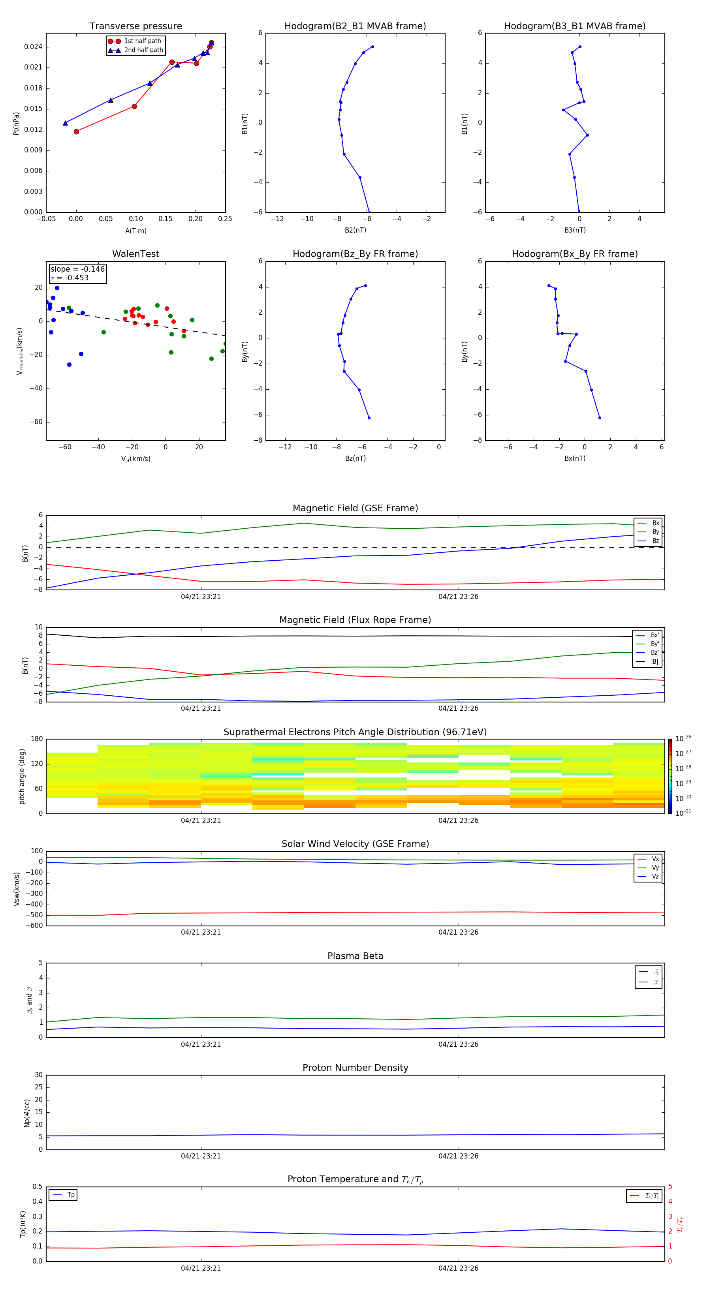The width and height of the screenshot is (711, 1303).
Task: Click the 'V_A(km/s)' axis label
Action: [135, 459]
